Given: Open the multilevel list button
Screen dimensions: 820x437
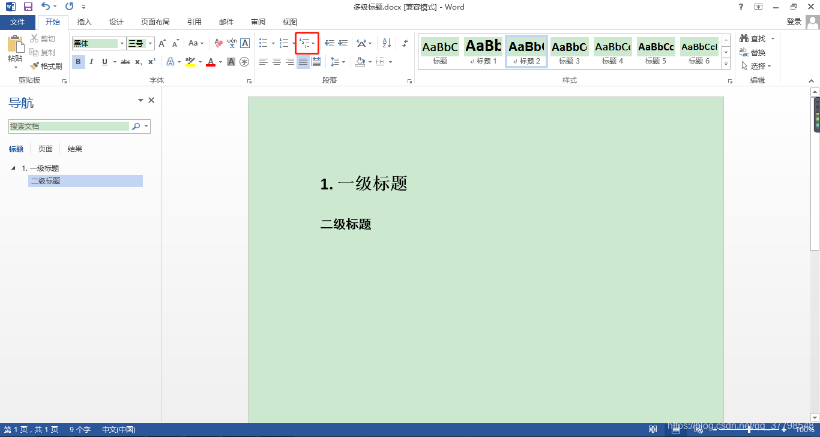Looking at the screenshot, I should [x=307, y=43].
